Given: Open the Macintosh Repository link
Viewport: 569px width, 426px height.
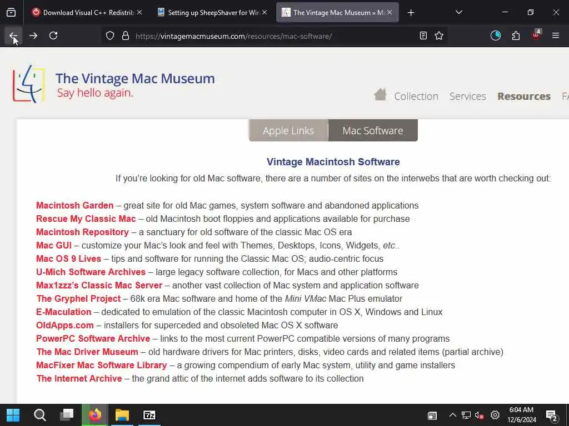Looking at the screenshot, I should (82, 232).
